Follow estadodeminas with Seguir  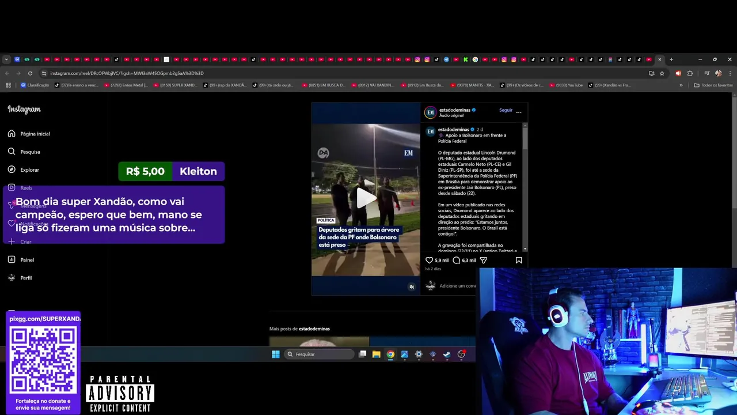(x=506, y=110)
